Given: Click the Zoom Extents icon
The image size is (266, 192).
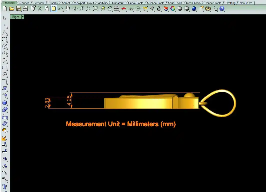Looking at the screenshot, I should coord(96,9).
